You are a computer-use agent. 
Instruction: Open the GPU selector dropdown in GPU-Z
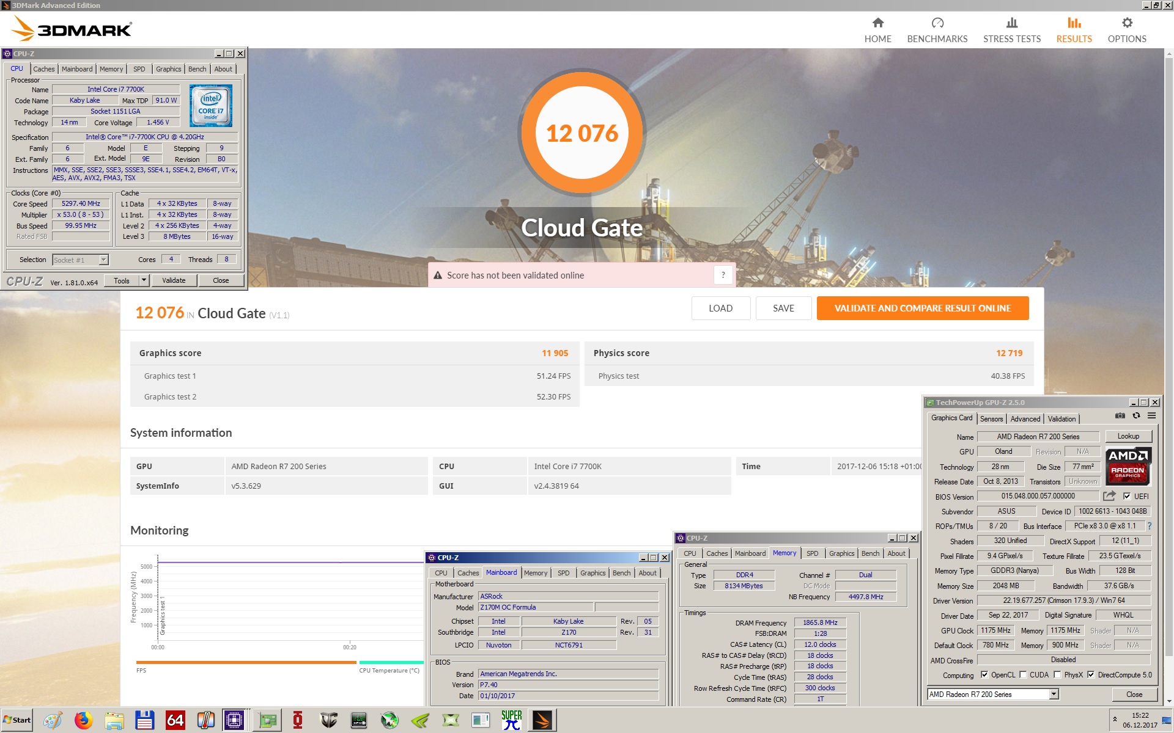[1054, 695]
